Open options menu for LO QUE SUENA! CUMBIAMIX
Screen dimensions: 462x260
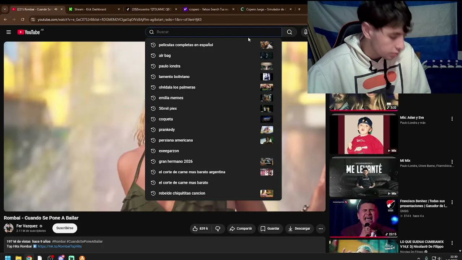coord(452,243)
